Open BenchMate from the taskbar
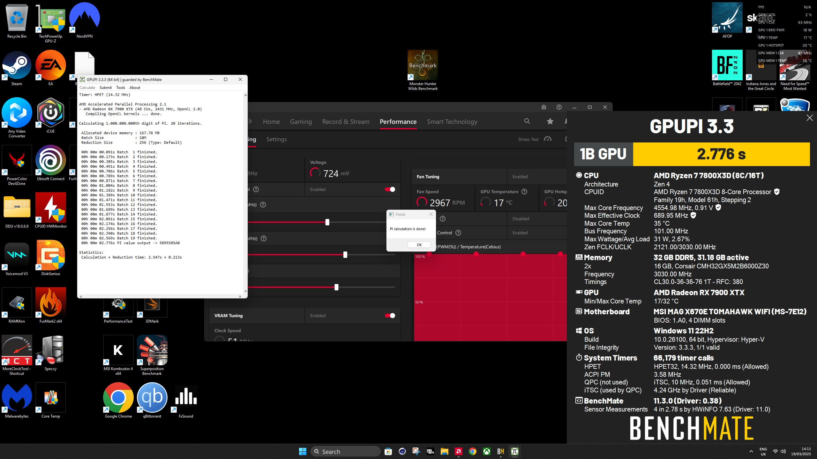The image size is (817, 459). [x=501, y=451]
